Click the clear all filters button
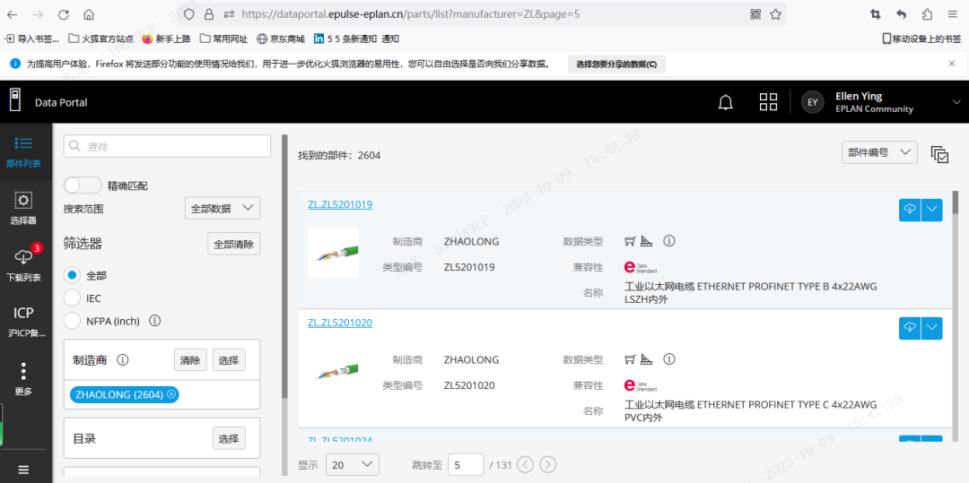 tap(233, 244)
